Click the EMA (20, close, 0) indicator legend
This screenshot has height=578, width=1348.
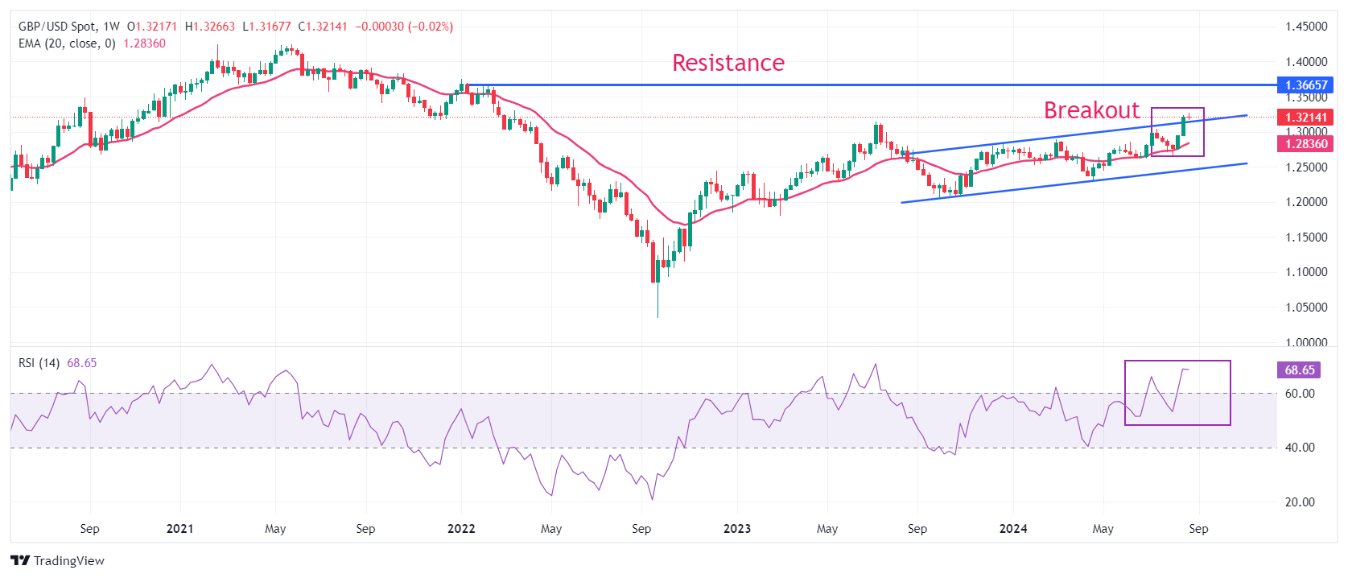66,43
